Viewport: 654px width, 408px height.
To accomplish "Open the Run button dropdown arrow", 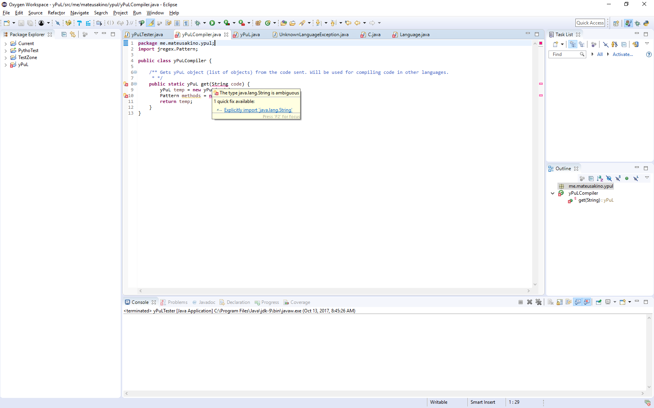I will pyautogui.click(x=219, y=23).
